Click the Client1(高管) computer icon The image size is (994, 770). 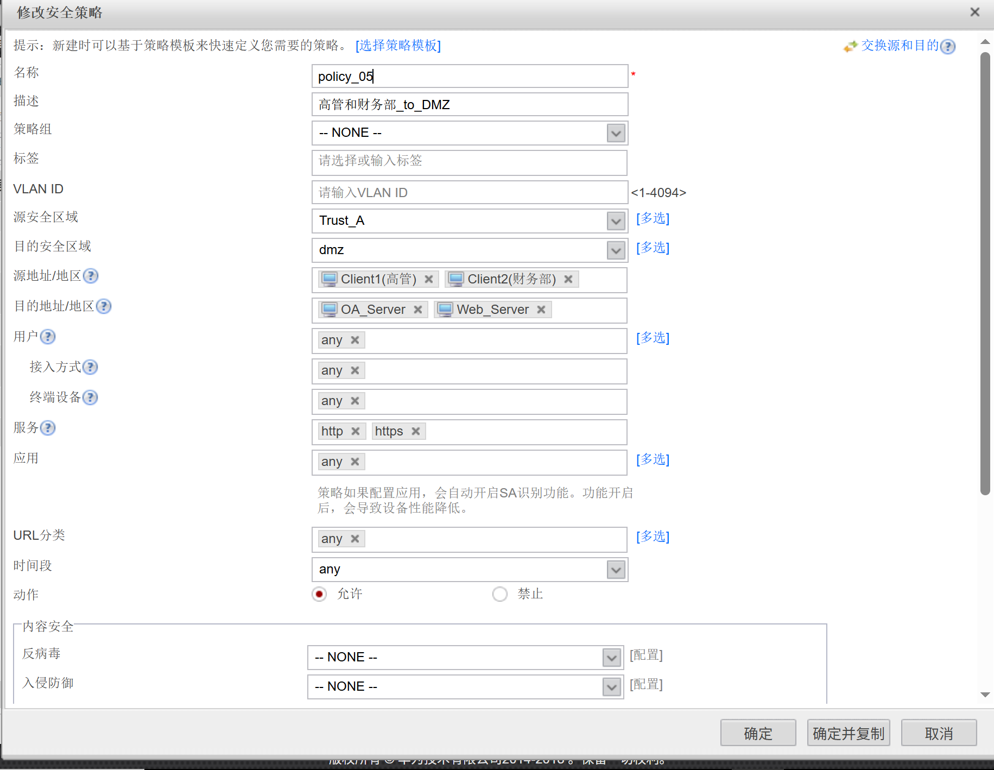(x=330, y=279)
